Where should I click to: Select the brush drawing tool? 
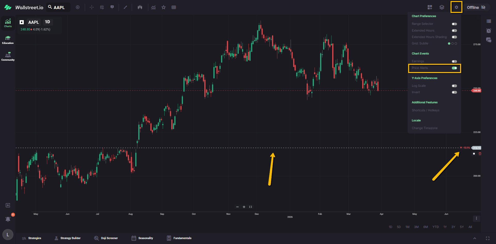[x=125, y=7]
